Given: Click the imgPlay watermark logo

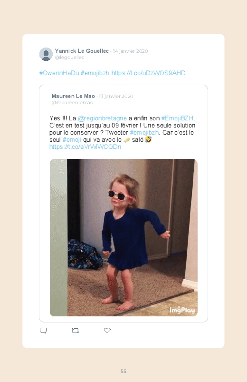Looking at the screenshot, I should [182, 310].
